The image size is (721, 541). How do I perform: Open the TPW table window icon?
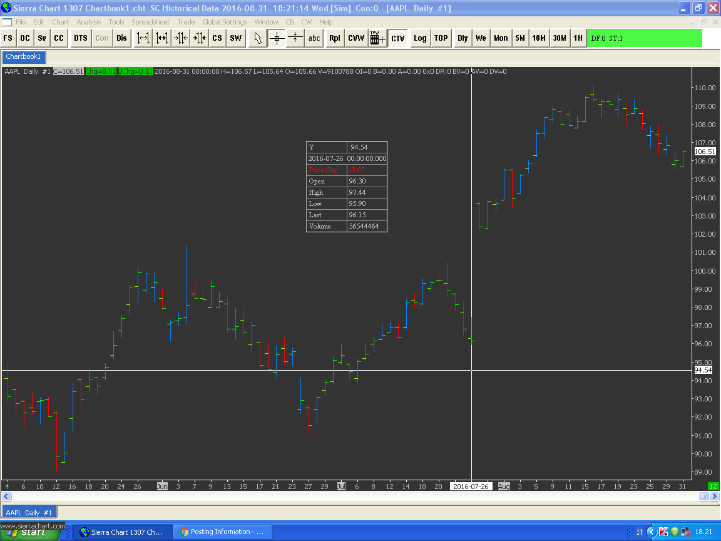[x=377, y=38]
